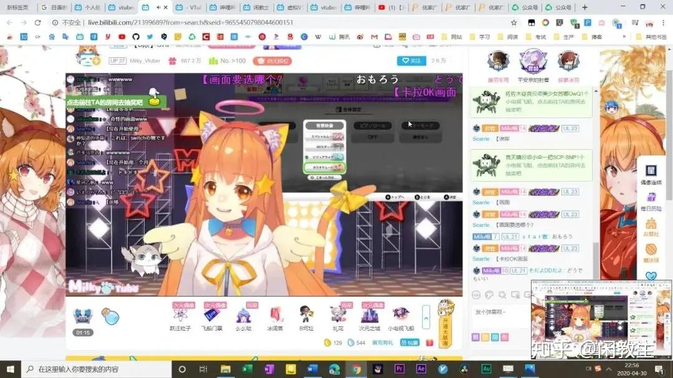The height and width of the screenshot is (378, 673).
Task: Click the 开通大航海 banner
Action: pyautogui.click(x=445, y=324)
